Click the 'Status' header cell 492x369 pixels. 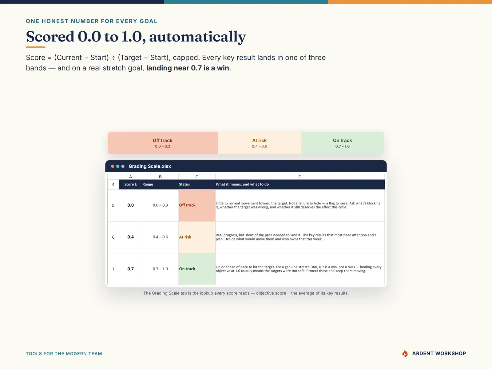point(197,184)
